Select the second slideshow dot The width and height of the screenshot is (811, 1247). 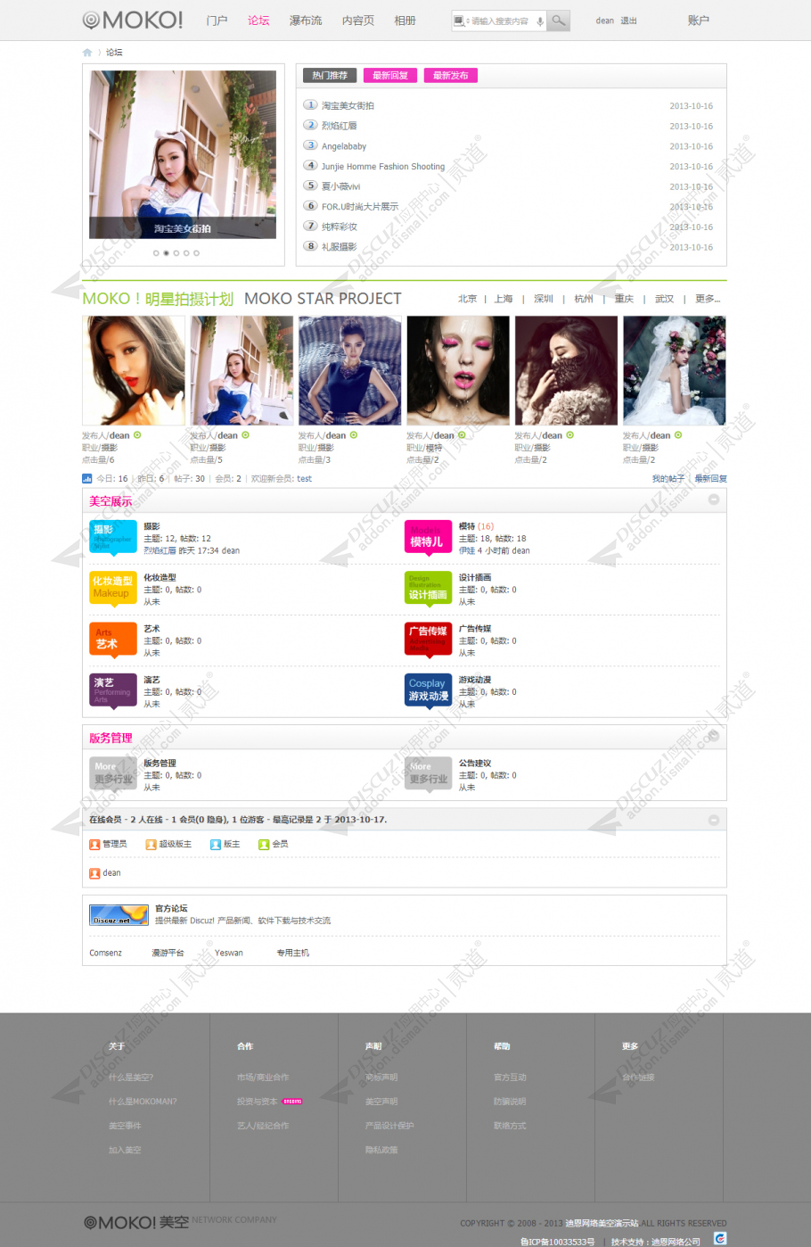(166, 253)
